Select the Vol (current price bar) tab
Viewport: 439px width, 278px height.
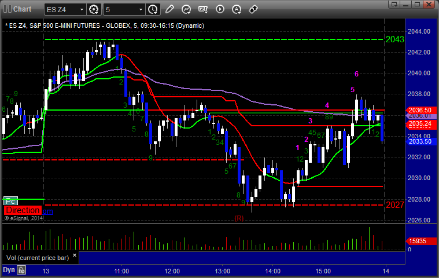(38, 258)
